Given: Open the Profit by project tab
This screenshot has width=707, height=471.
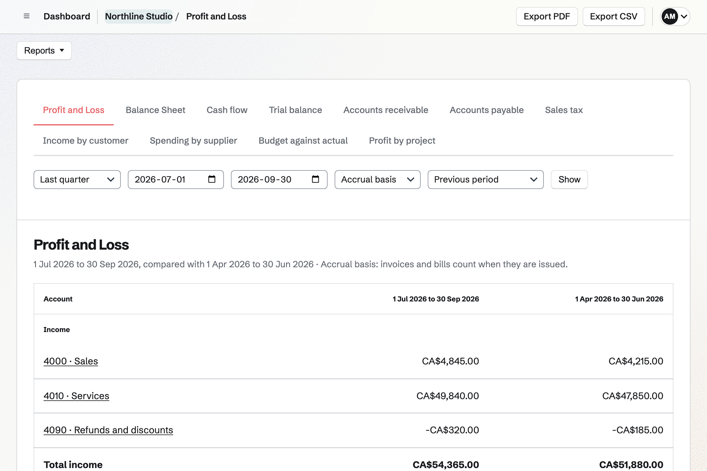Looking at the screenshot, I should tap(402, 141).
